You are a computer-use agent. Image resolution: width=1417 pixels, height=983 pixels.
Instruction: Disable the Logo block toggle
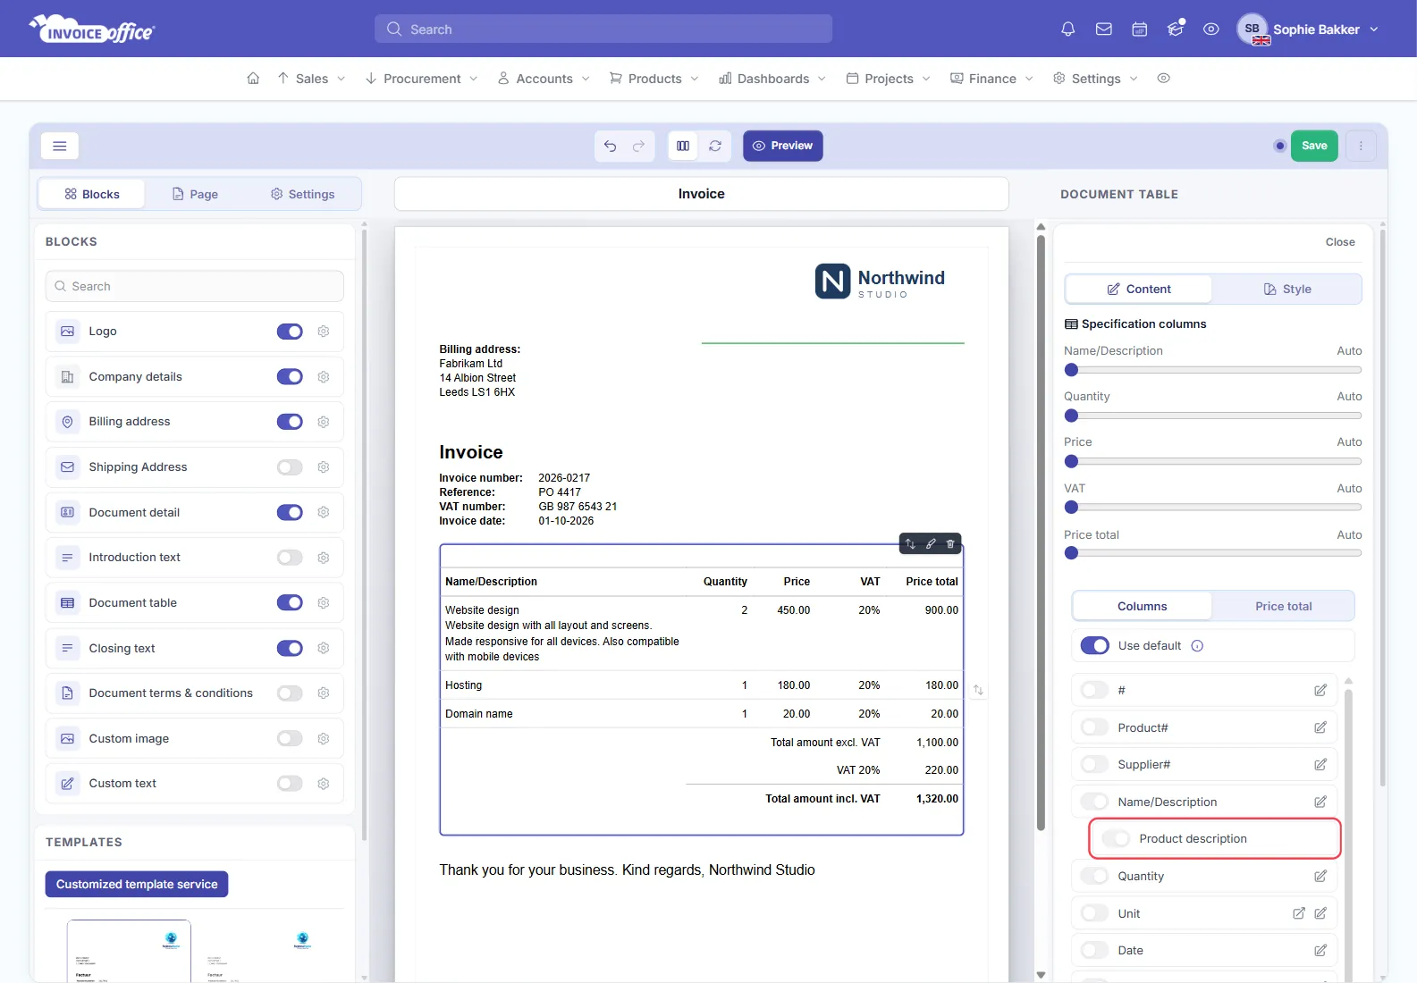(x=290, y=332)
